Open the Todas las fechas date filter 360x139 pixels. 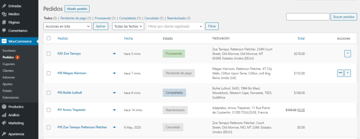(x=128, y=26)
